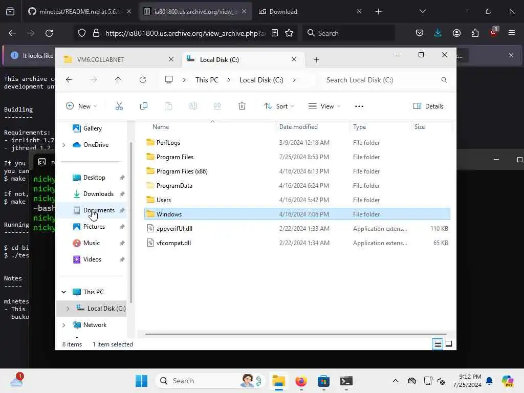The image size is (524, 393).
Task: Click the Paste clipboard icon in File Explorer
Action: [168, 106]
